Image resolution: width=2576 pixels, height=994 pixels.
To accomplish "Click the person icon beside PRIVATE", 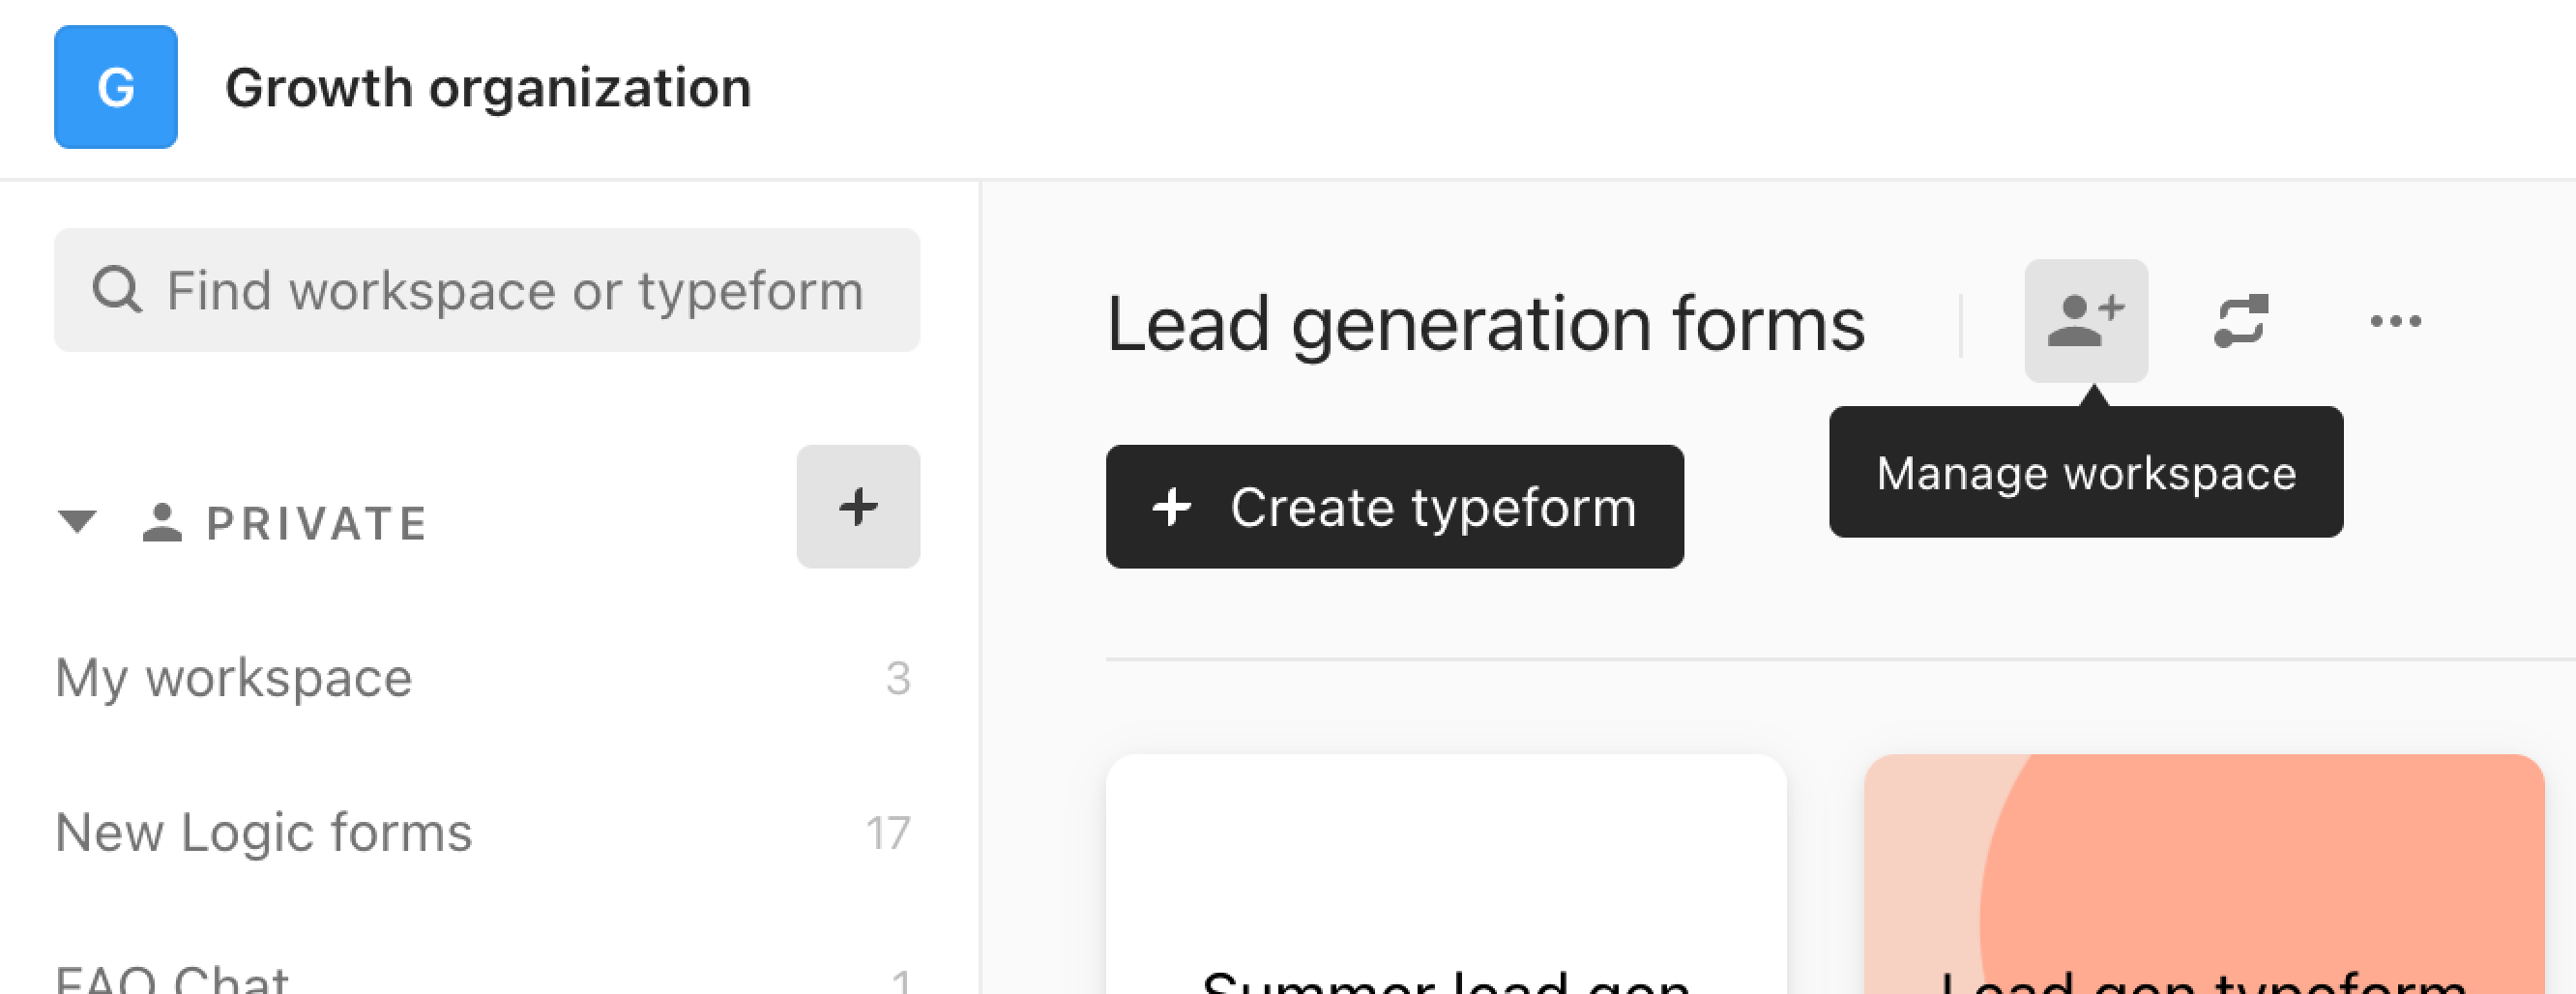I will pyautogui.click(x=162, y=523).
